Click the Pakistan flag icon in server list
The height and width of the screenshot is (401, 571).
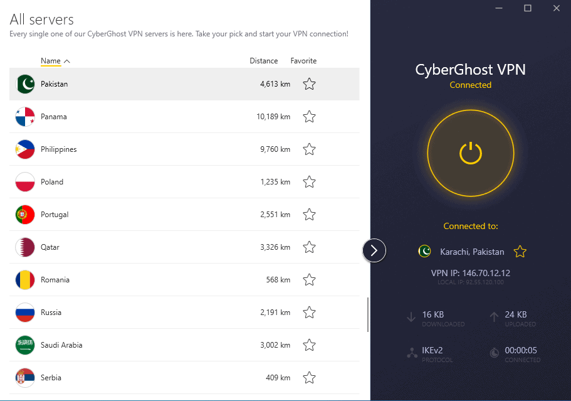point(25,84)
